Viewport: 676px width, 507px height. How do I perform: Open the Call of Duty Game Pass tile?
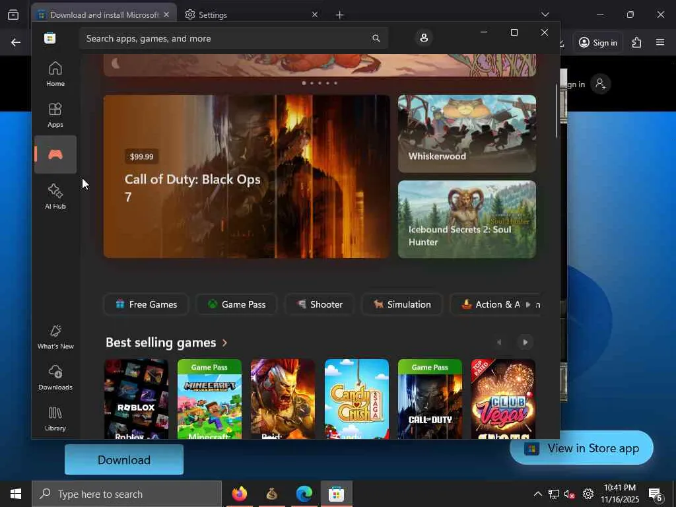tap(430, 399)
